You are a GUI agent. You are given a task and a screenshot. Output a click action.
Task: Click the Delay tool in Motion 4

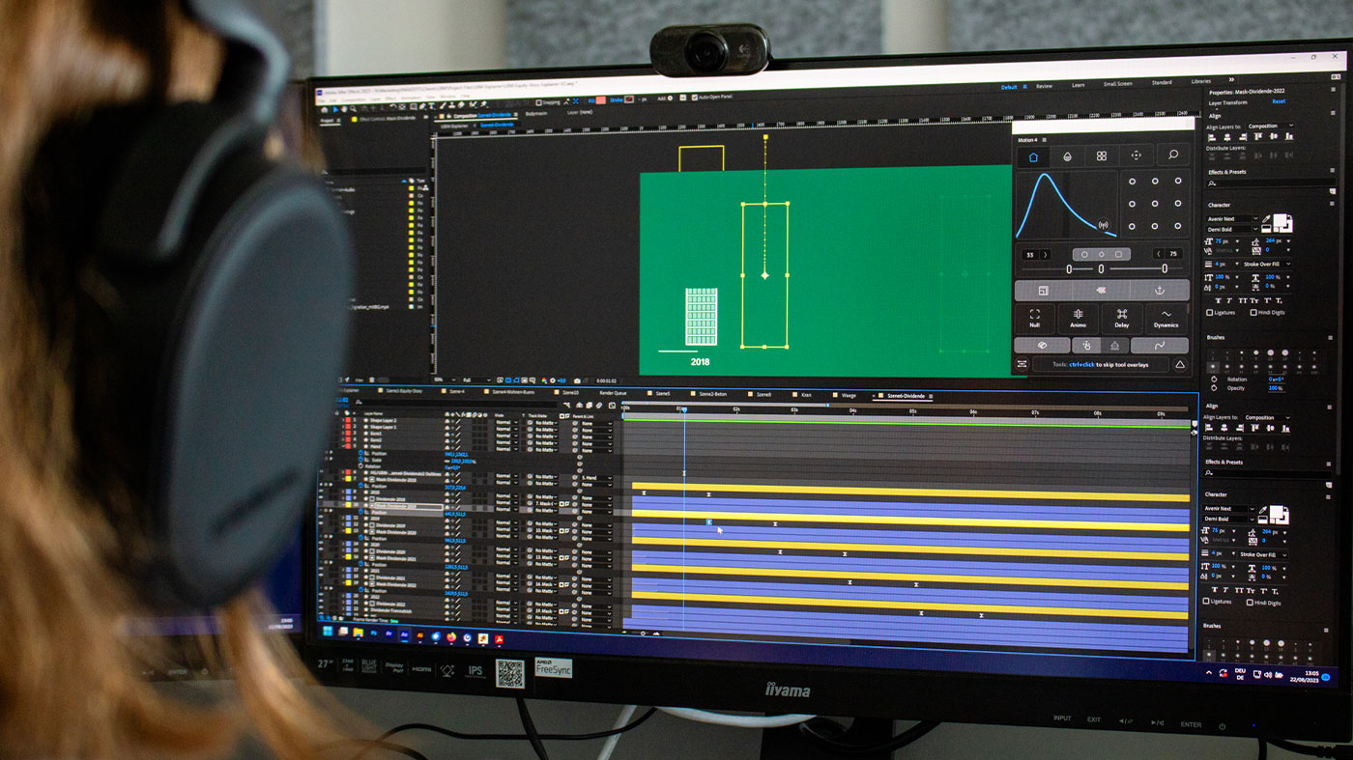1121,318
